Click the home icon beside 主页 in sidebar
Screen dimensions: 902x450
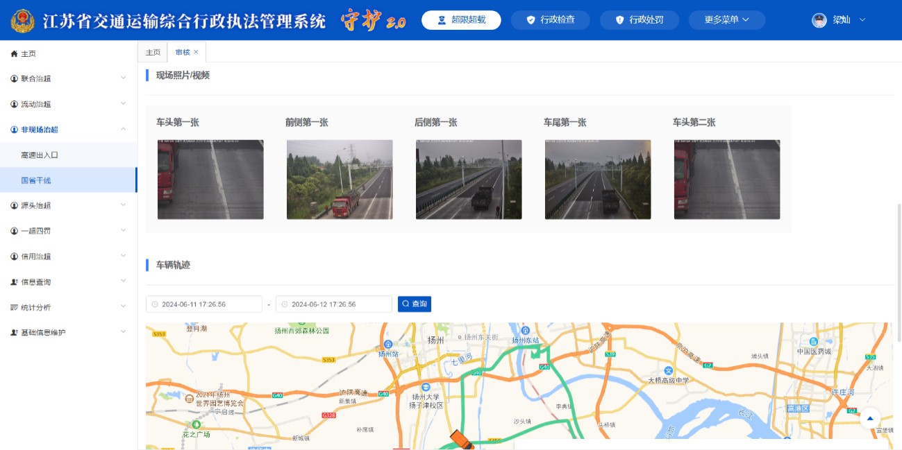[14, 53]
